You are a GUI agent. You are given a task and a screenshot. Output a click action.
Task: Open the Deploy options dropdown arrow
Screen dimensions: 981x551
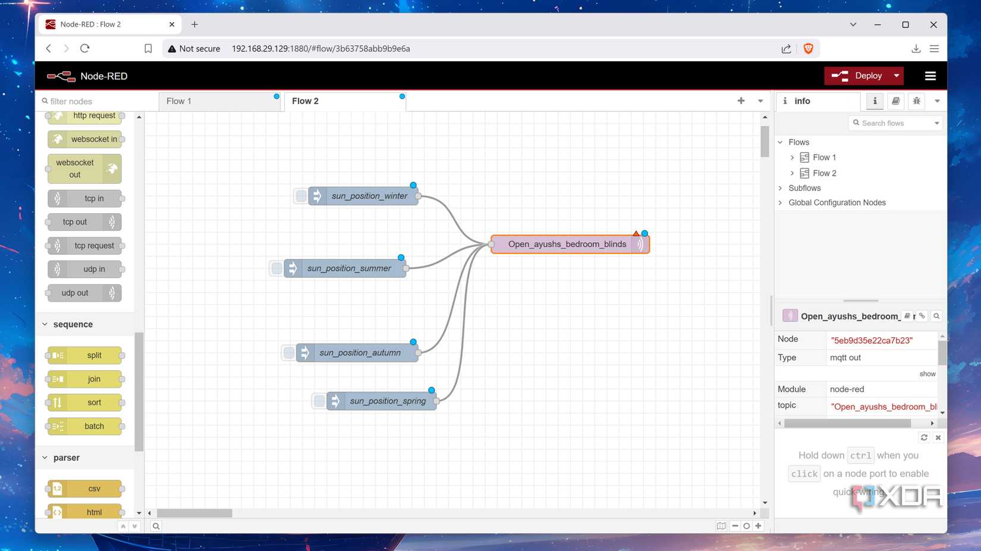pyautogui.click(x=896, y=75)
